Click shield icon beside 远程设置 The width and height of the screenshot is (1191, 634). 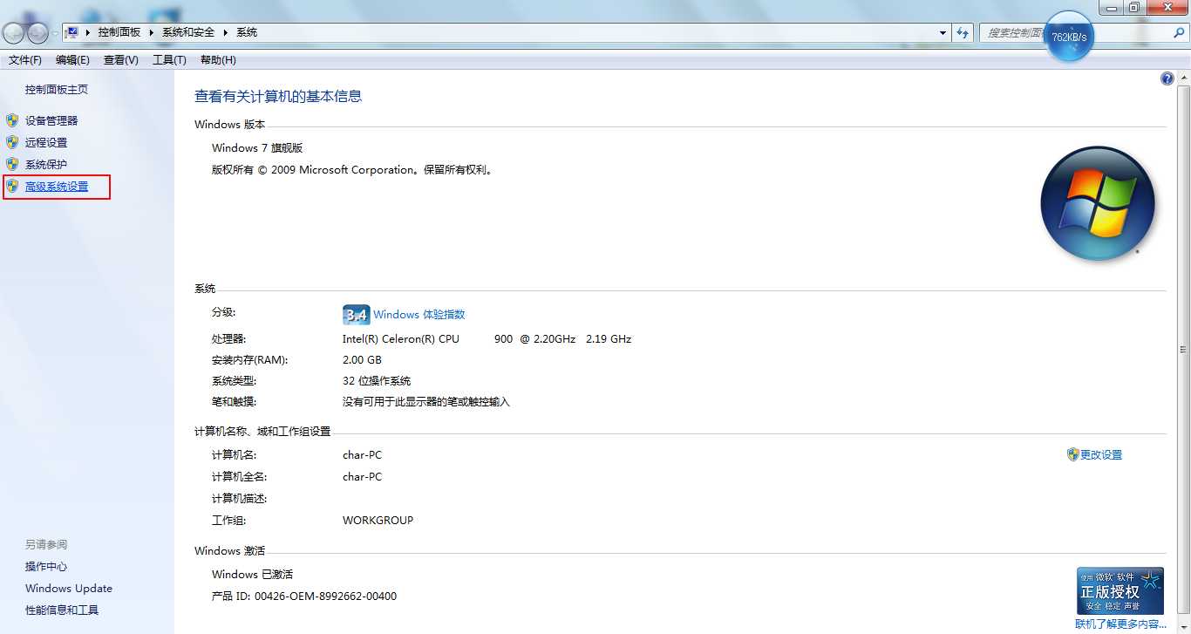tap(12, 142)
